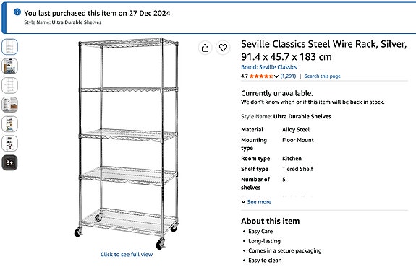
Task: Open the 1,291 customer reviews link
Action: point(288,76)
